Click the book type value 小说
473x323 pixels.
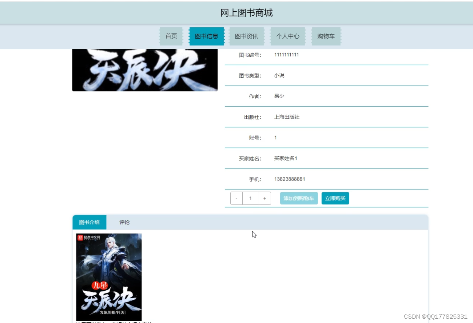pos(279,76)
